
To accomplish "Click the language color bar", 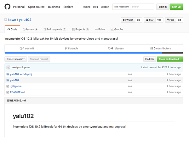I will tap(94, 53).
